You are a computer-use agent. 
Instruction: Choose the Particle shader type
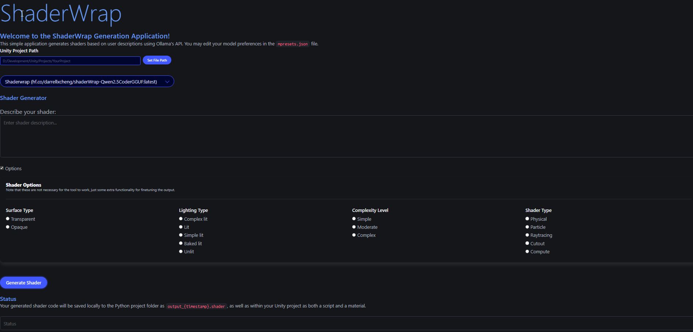527,227
